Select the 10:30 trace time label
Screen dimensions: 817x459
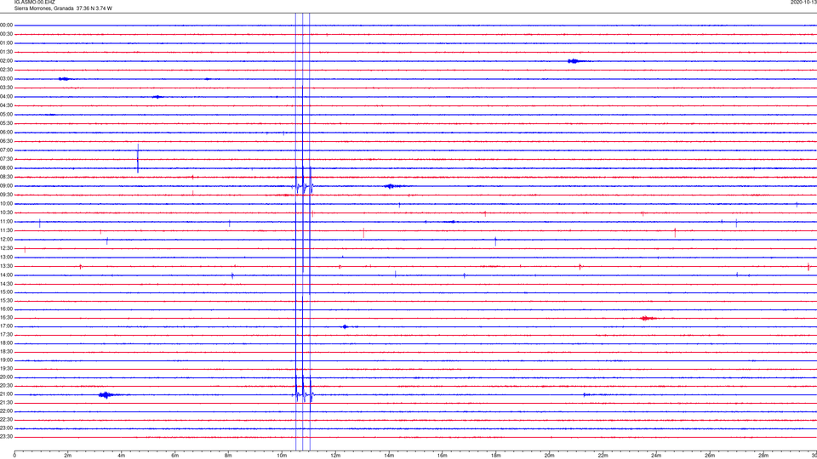(x=7, y=212)
